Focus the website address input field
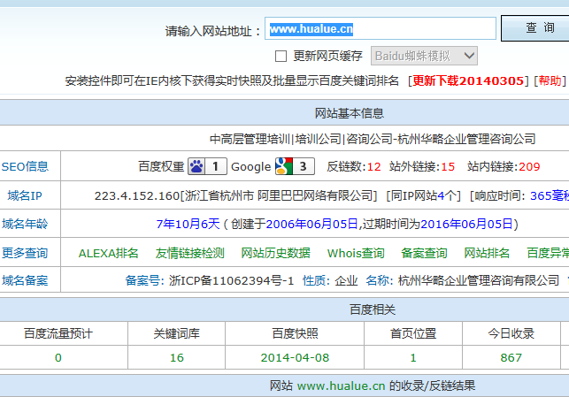The height and width of the screenshot is (397, 569). coord(381,28)
